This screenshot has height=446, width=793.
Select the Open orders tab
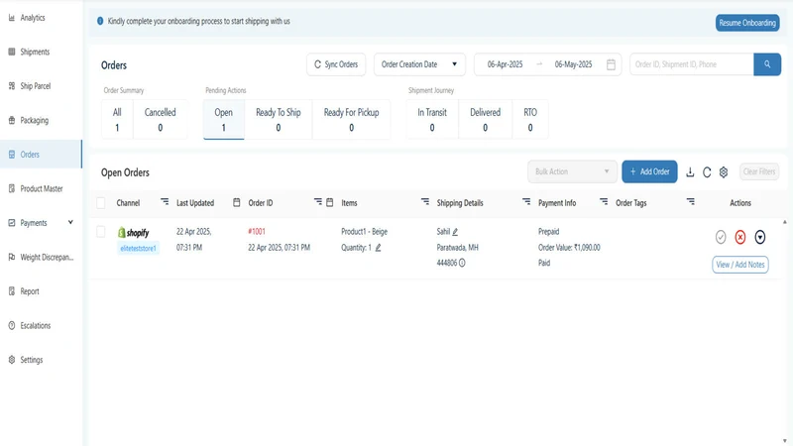coord(224,119)
